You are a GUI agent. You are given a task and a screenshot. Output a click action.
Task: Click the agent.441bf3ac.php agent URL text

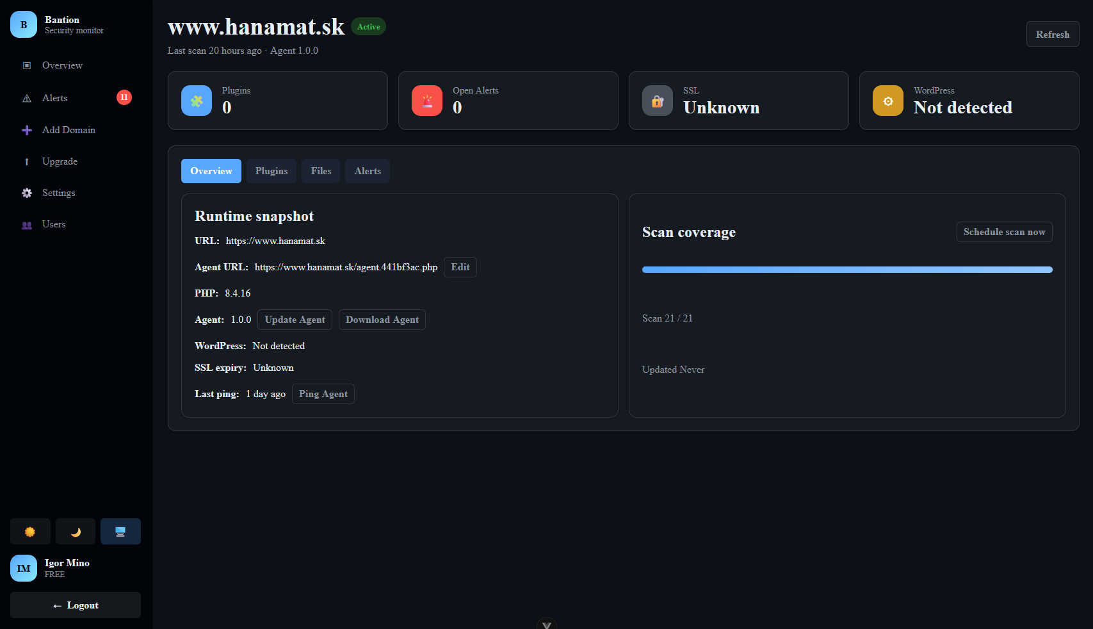coord(346,267)
